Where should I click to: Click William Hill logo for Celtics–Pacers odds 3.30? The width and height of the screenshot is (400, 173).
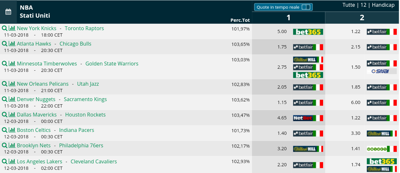(x=382, y=133)
